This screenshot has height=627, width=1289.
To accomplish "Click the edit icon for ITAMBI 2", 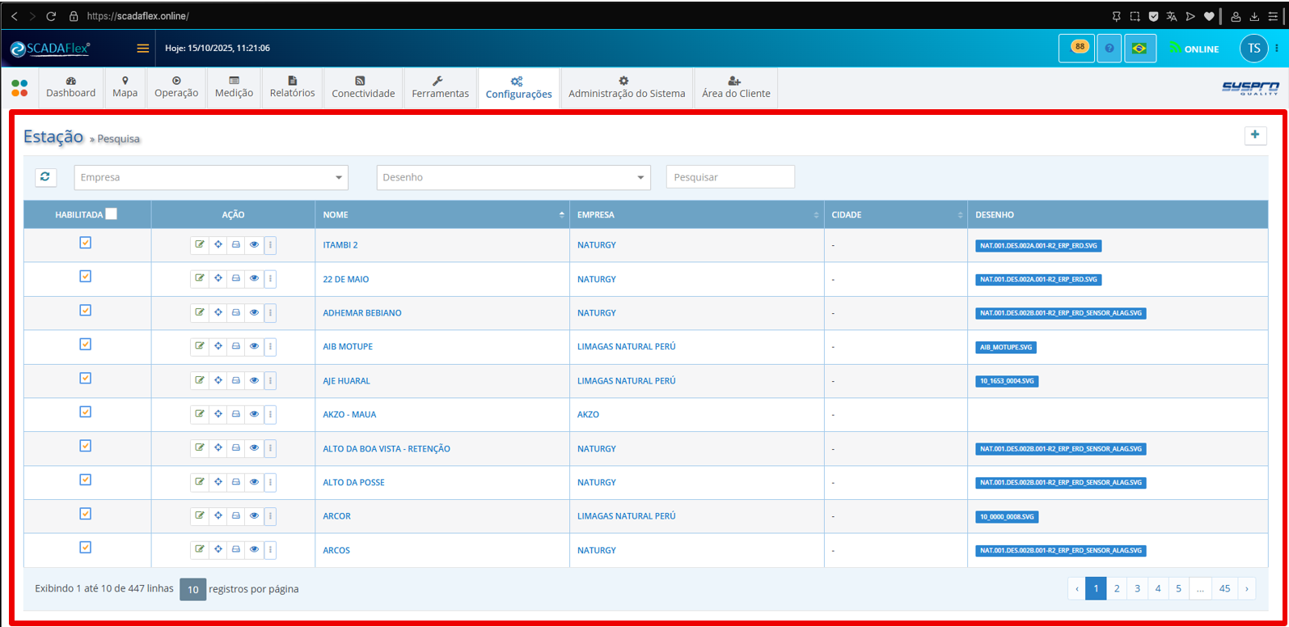I will 200,244.
